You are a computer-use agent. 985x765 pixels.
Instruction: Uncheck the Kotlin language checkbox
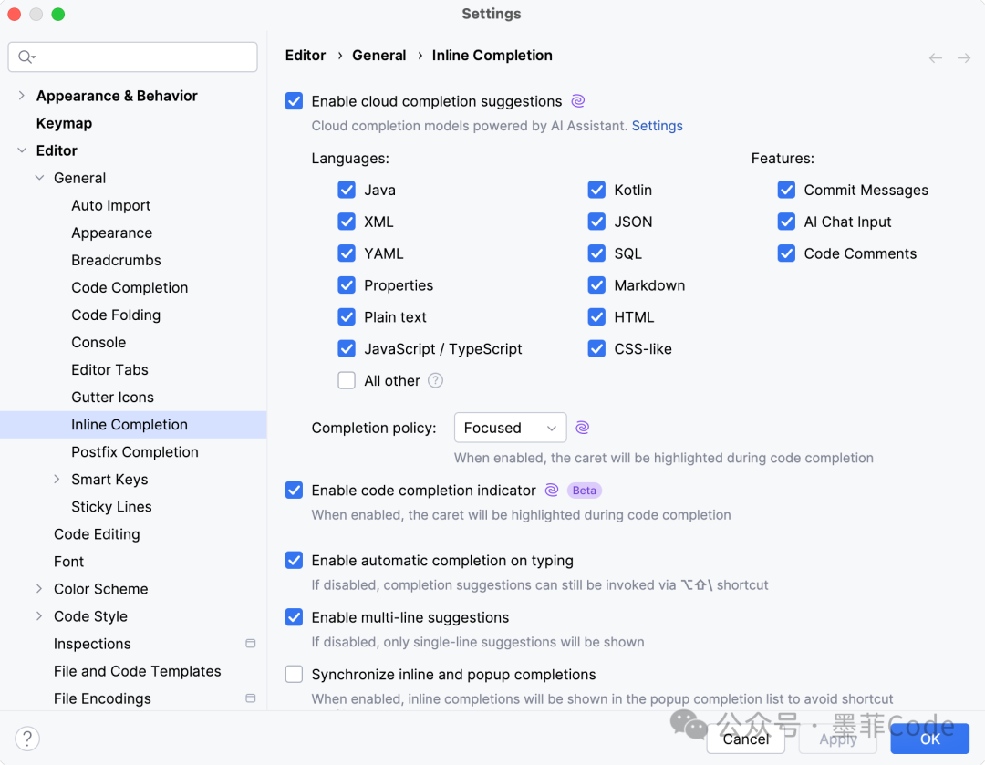pos(596,190)
